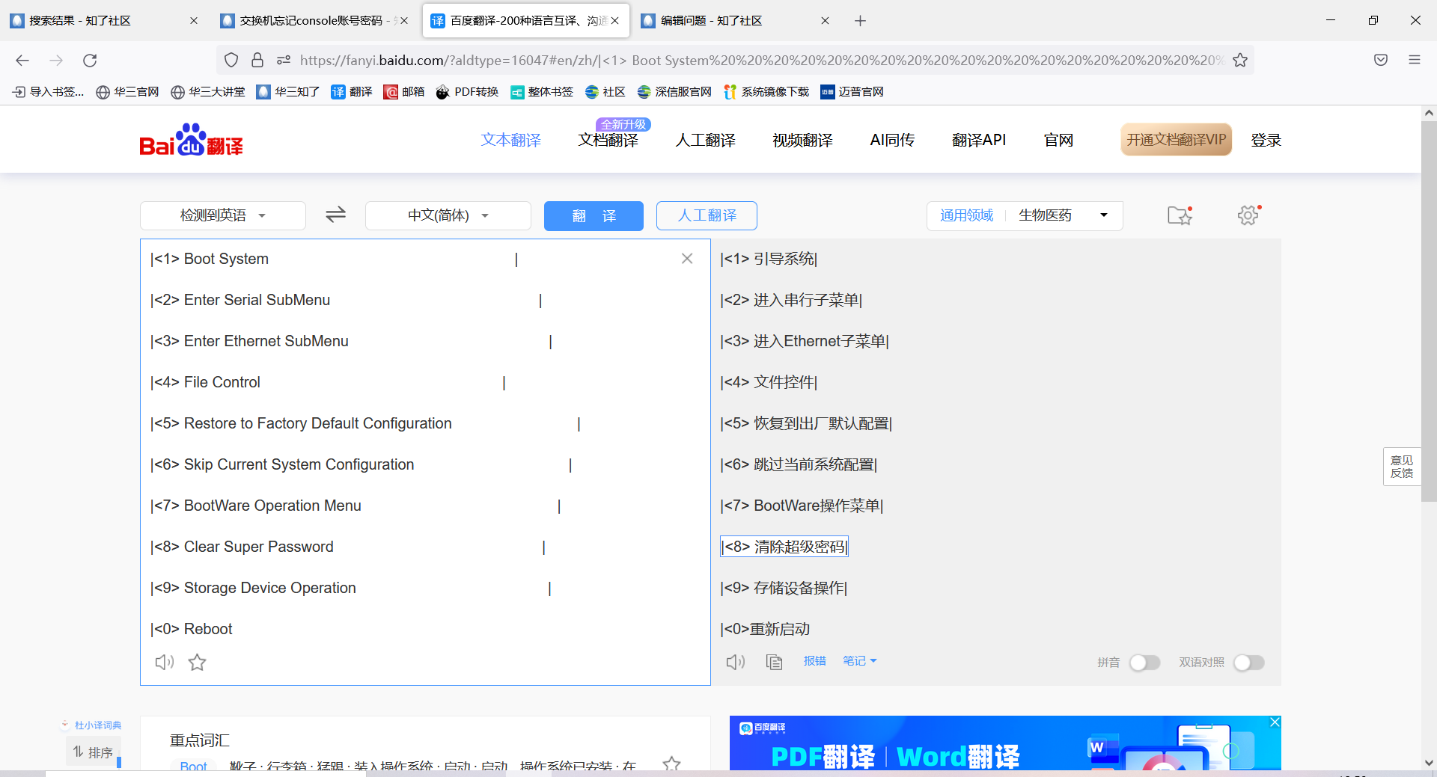Open the 导入书签 bookmark

coord(48,92)
